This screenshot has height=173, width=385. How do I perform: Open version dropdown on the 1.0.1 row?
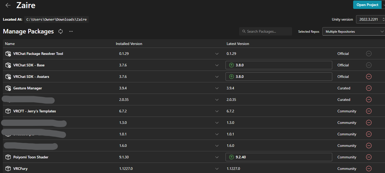click(217, 134)
